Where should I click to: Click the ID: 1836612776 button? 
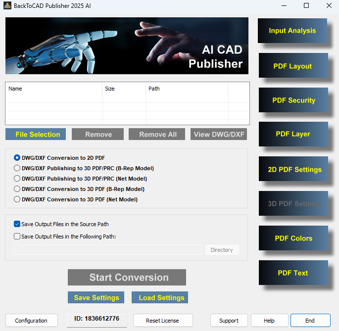(x=97, y=320)
